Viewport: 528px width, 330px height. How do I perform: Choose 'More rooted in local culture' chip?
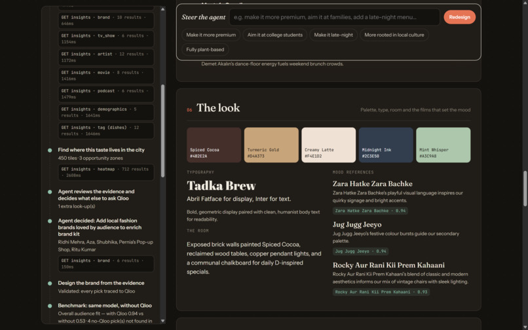pos(394,35)
